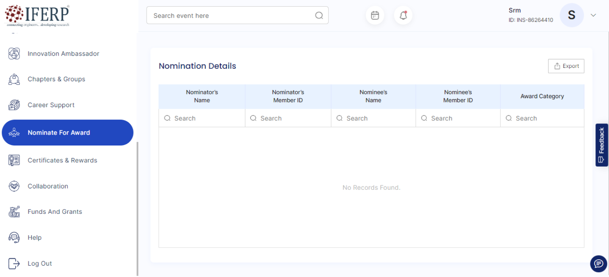The image size is (609, 277).
Task: Click the Help headset icon
Action: tap(14, 237)
